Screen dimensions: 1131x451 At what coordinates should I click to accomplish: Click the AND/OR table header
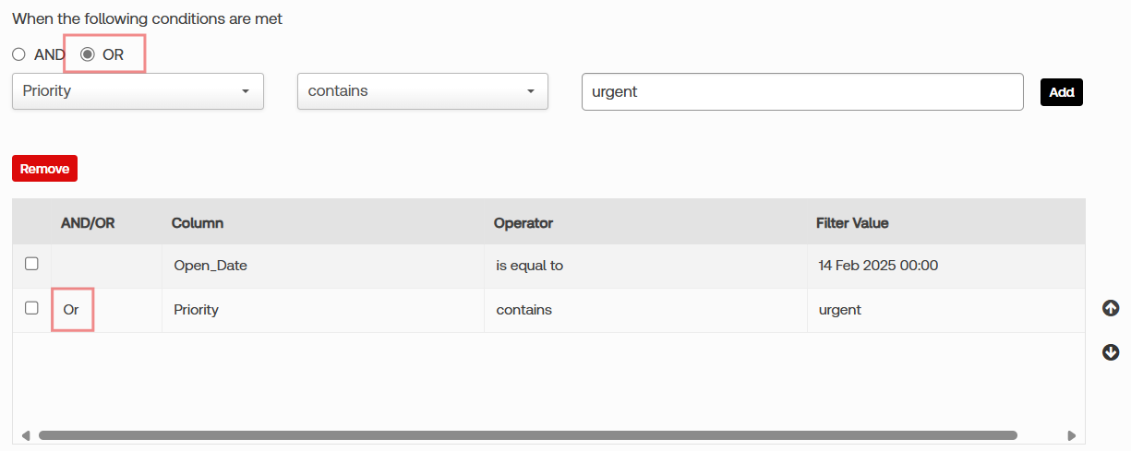tap(88, 223)
